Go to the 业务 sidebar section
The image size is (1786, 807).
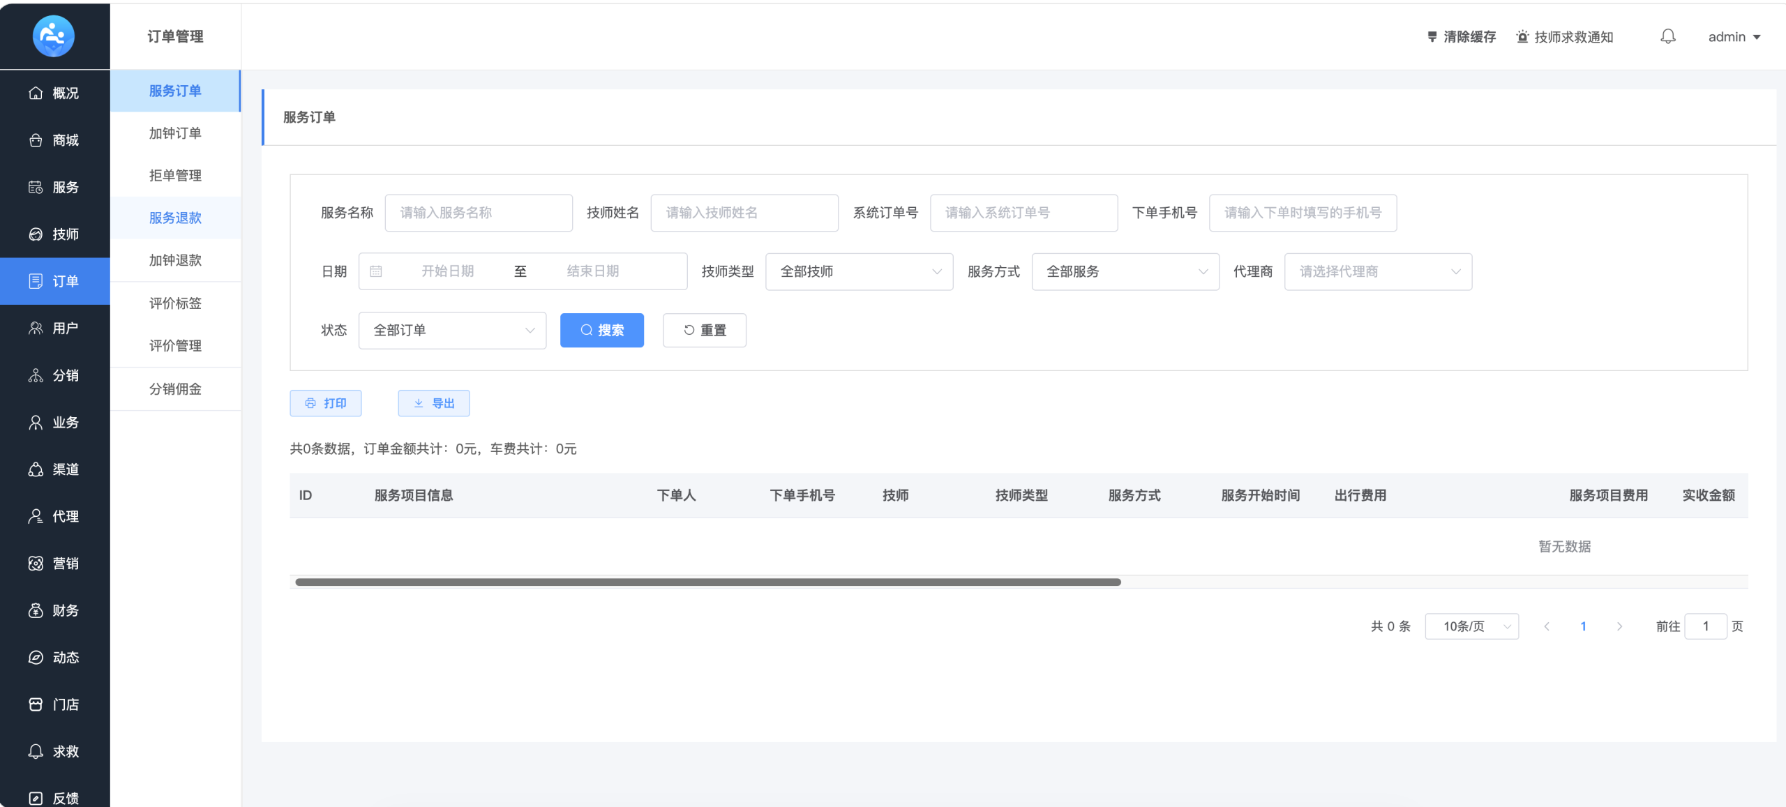point(54,422)
